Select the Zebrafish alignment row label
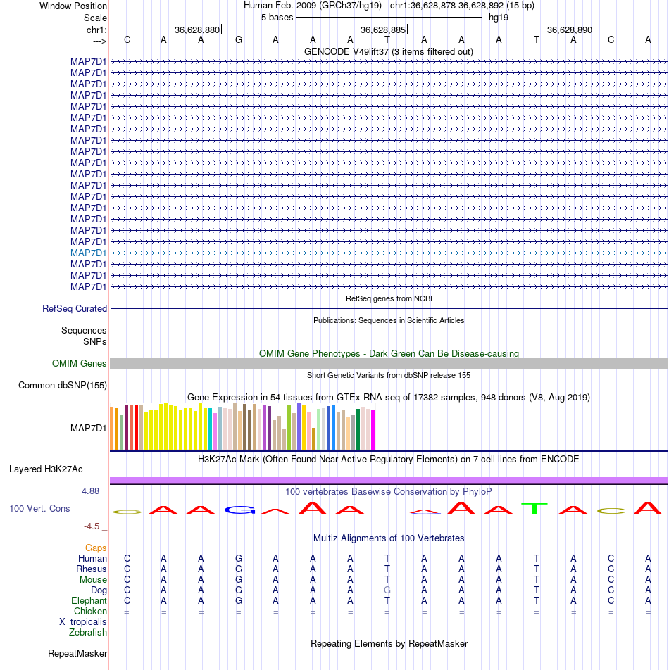 click(x=87, y=632)
